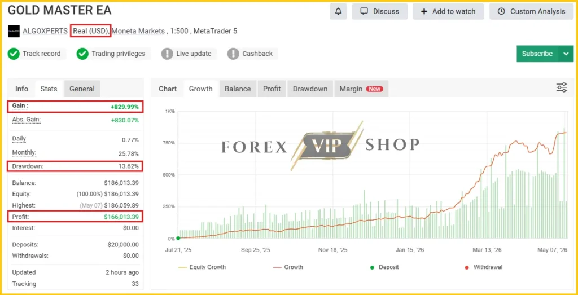Click the Trading privileges label
This screenshot has width=578, height=295.
(x=119, y=54)
